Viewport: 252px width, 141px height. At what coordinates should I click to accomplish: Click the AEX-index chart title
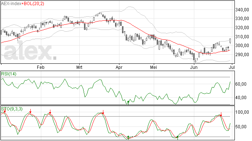point(11,4)
